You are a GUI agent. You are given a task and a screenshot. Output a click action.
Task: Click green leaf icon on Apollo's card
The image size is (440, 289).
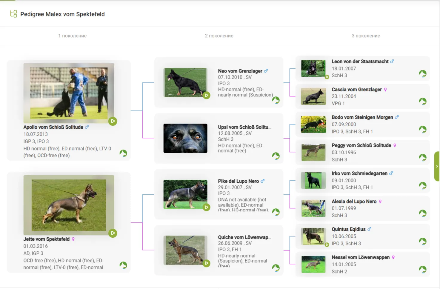(123, 153)
